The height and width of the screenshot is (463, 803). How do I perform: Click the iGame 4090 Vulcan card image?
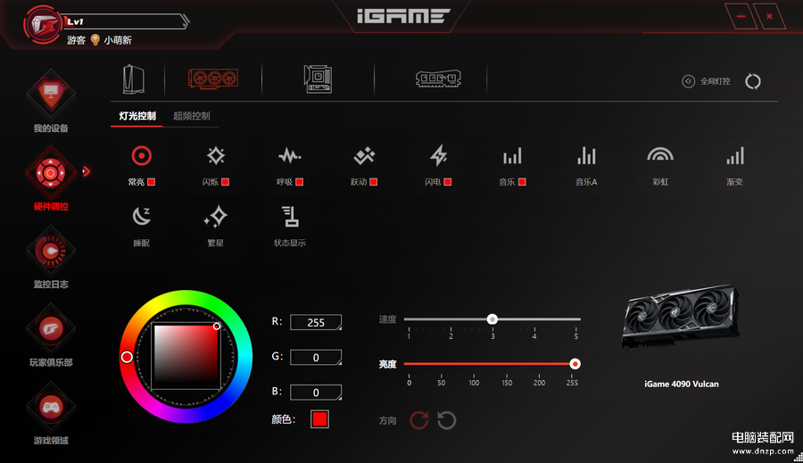pyautogui.click(x=681, y=318)
